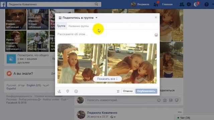Click the sticker icon in the comment field

tap(177, 100)
